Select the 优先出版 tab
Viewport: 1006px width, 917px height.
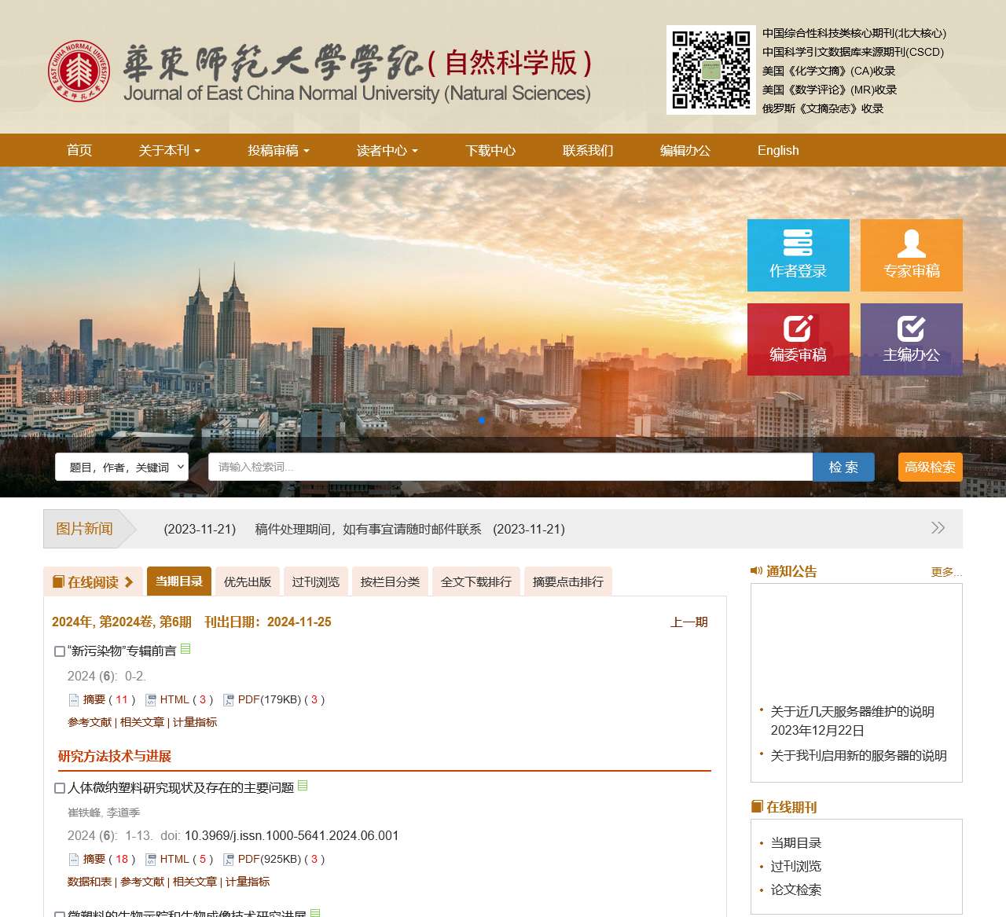click(248, 581)
